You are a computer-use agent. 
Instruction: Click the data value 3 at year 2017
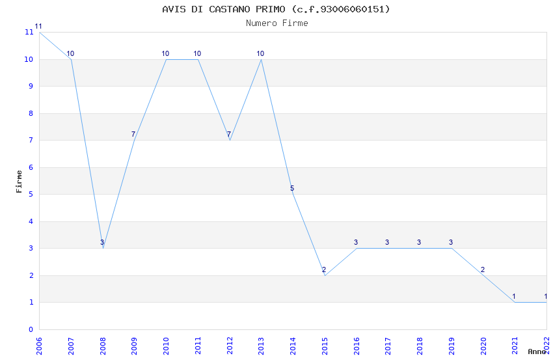pyautogui.click(x=387, y=242)
